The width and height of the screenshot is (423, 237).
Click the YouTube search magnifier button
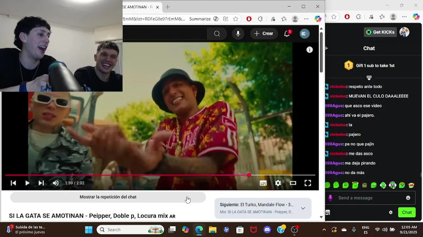coord(217,34)
